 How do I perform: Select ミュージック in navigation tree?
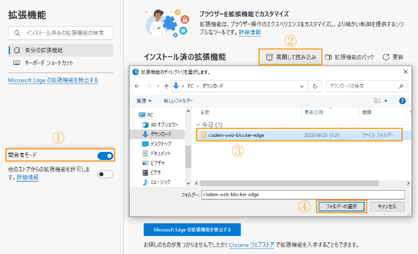click(x=157, y=182)
